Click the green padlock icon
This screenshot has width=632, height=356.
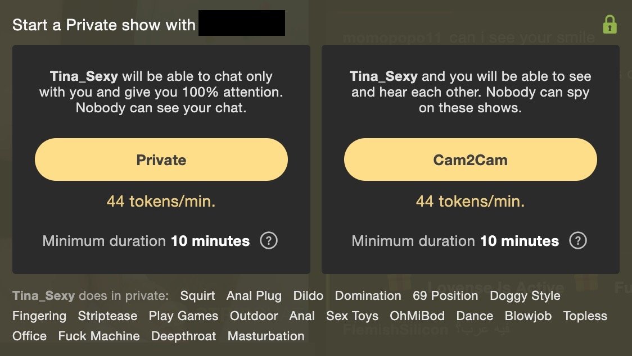click(x=610, y=25)
